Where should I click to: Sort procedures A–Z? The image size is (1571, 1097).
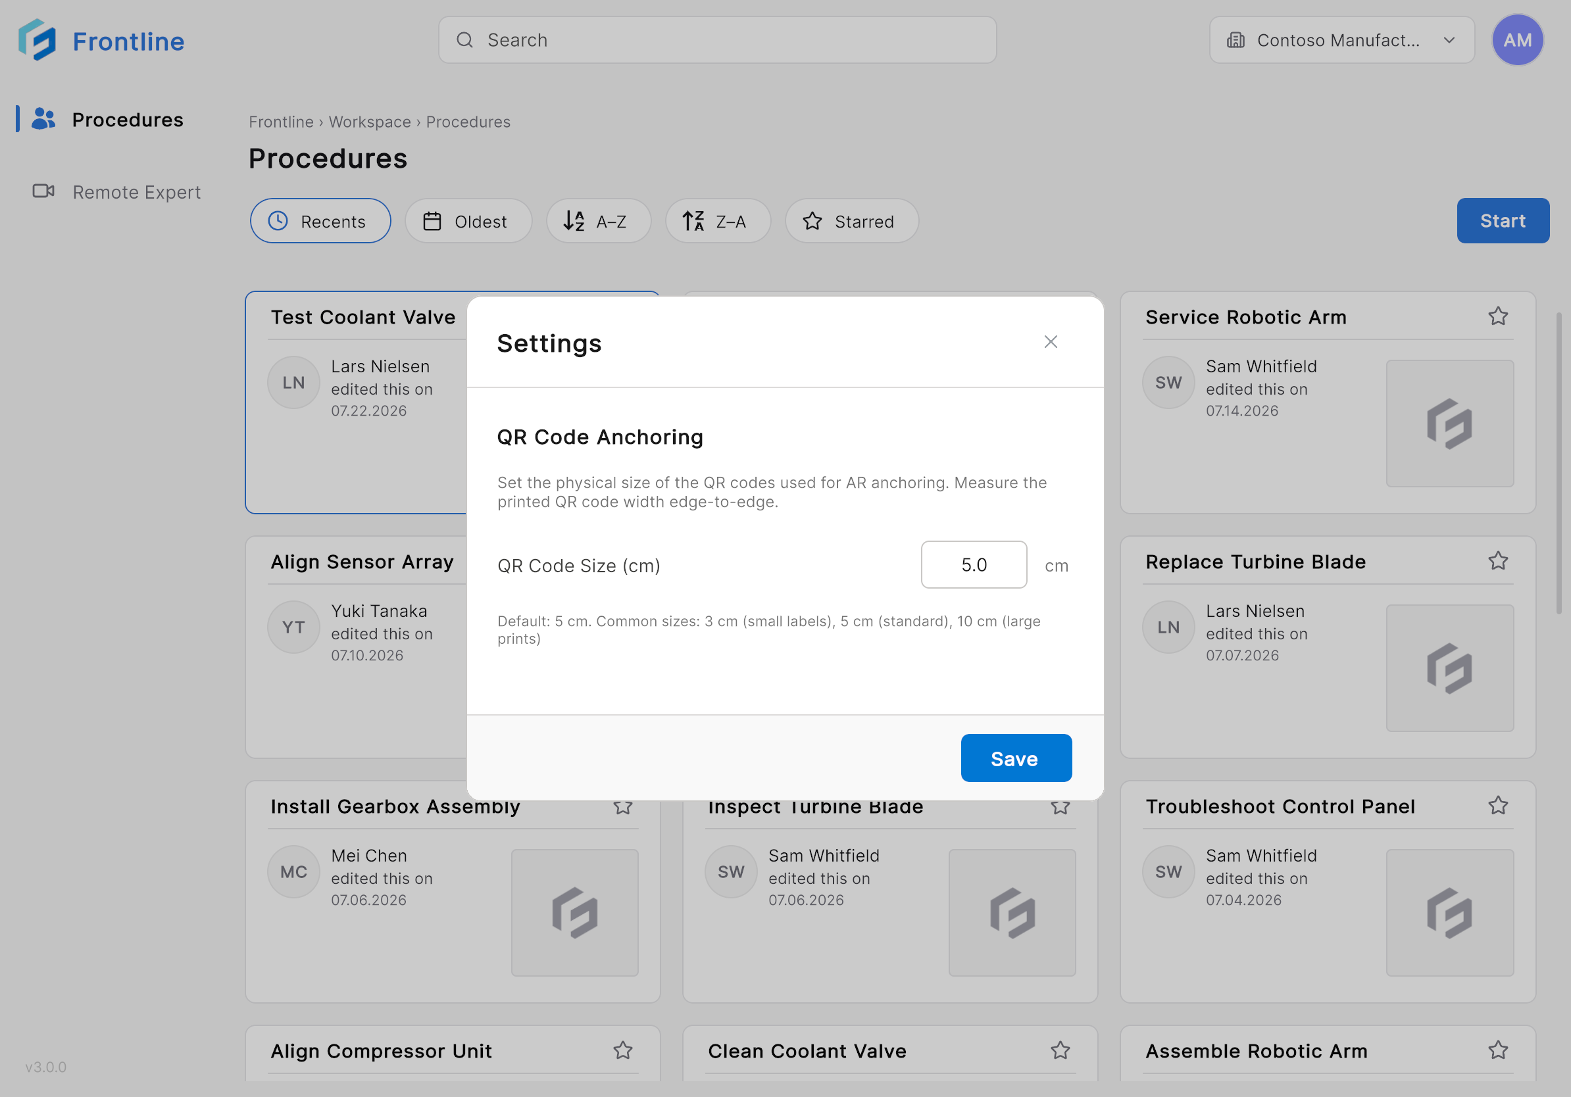click(598, 221)
